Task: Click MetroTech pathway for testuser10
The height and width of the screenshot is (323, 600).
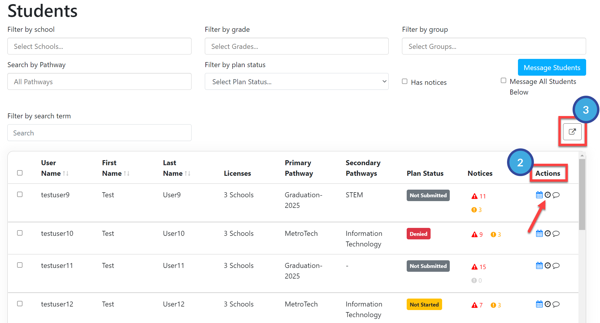Action: pos(301,233)
